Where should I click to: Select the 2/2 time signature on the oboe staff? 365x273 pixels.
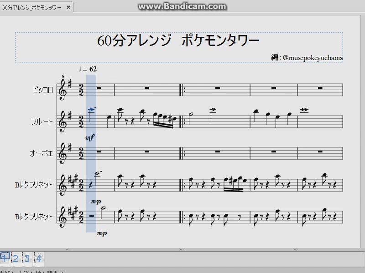point(81,153)
